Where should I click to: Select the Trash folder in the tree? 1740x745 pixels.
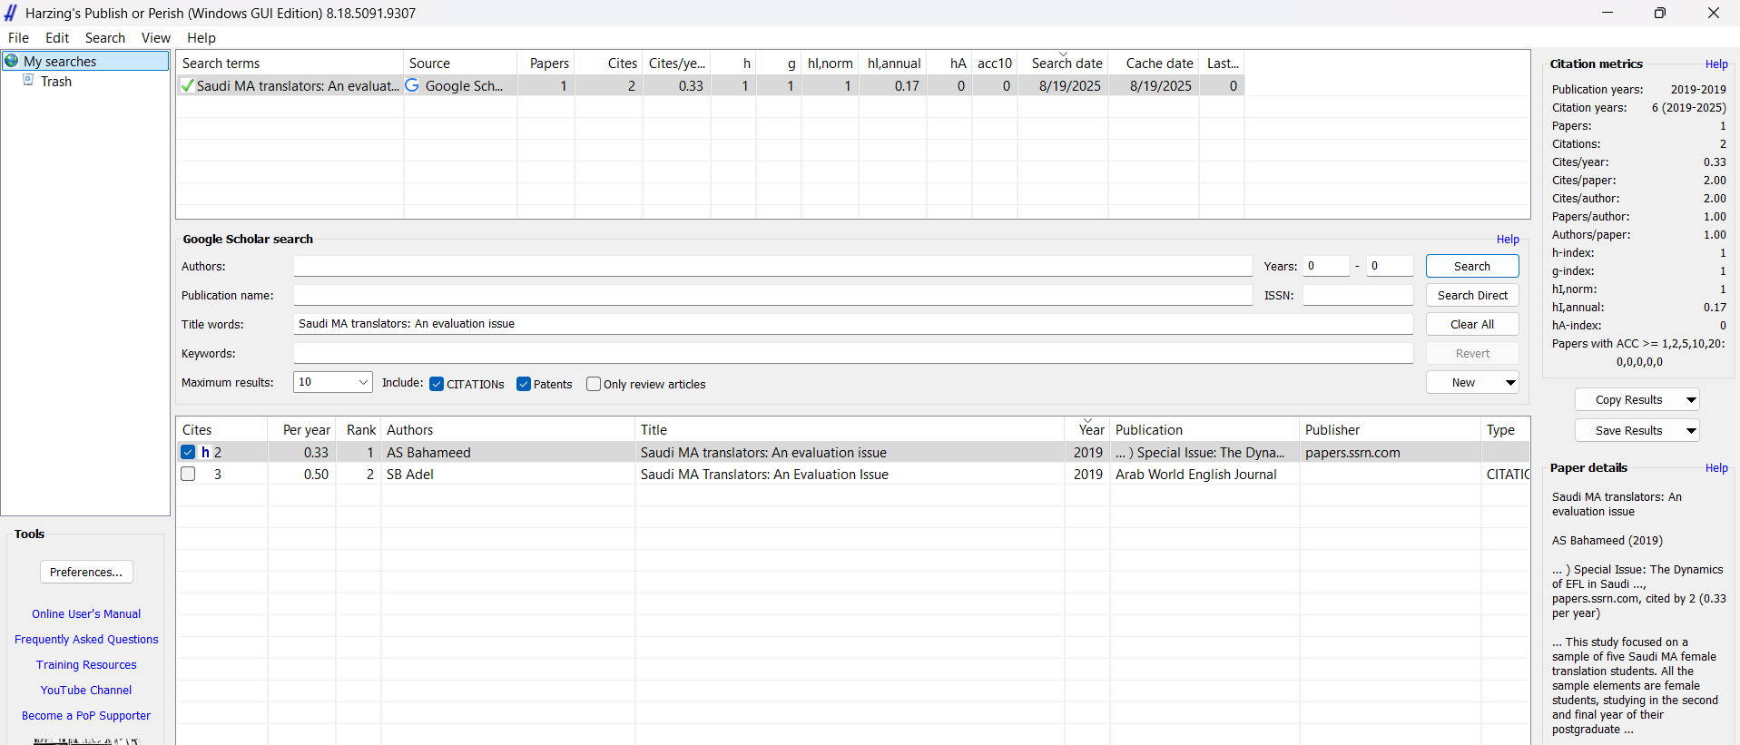56,82
